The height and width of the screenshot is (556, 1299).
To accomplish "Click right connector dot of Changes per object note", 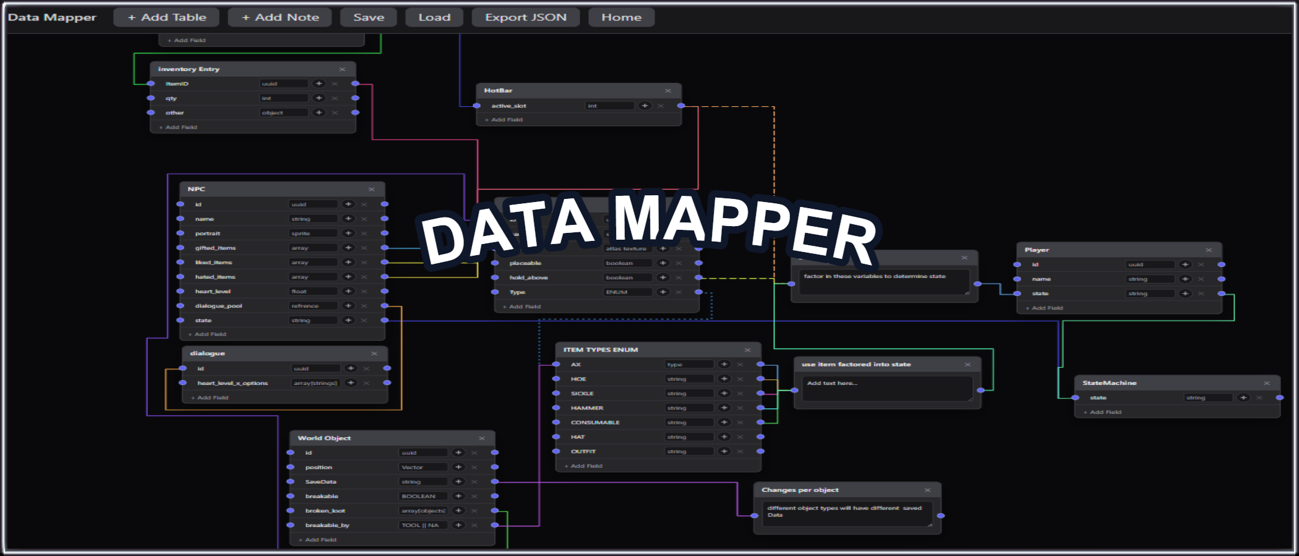I will (x=941, y=515).
